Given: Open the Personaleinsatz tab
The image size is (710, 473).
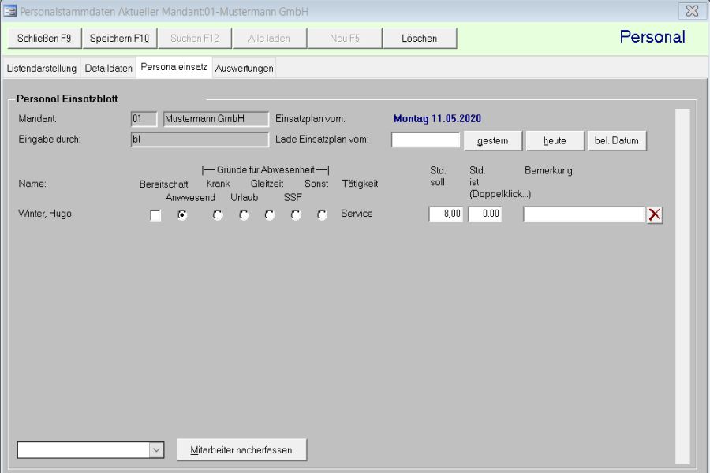Looking at the screenshot, I should click(174, 67).
